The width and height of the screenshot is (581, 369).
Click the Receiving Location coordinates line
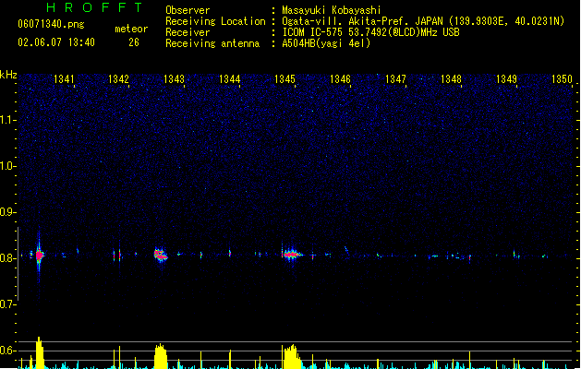click(423, 21)
